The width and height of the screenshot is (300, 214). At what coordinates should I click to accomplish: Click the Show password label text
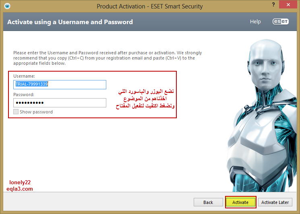[x=36, y=112]
